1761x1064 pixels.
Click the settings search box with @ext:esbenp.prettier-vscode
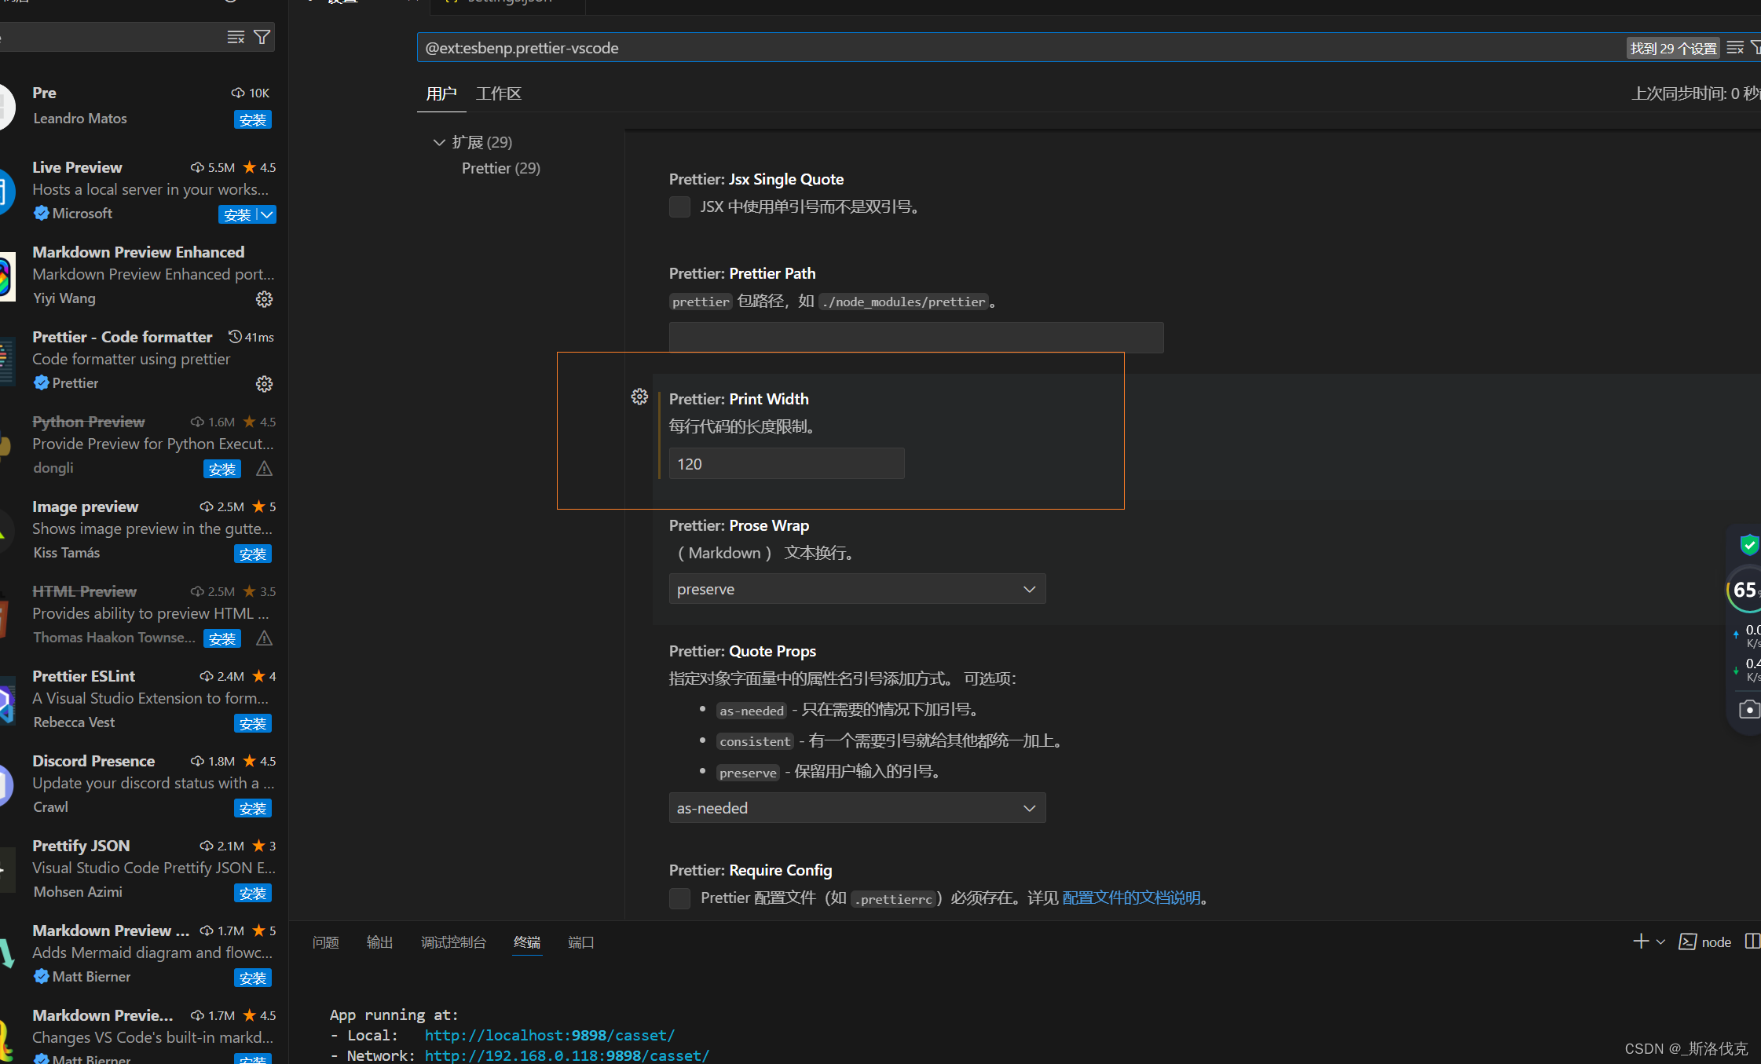pyautogui.click(x=1021, y=48)
